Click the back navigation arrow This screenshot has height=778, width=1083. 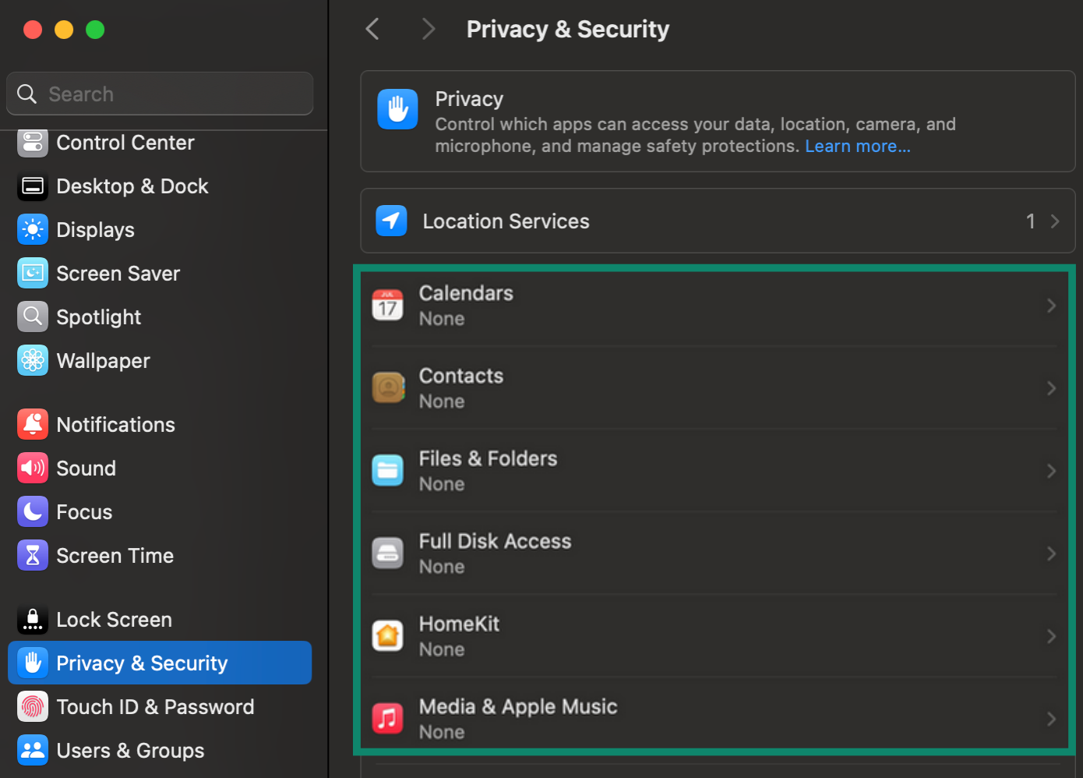(372, 28)
